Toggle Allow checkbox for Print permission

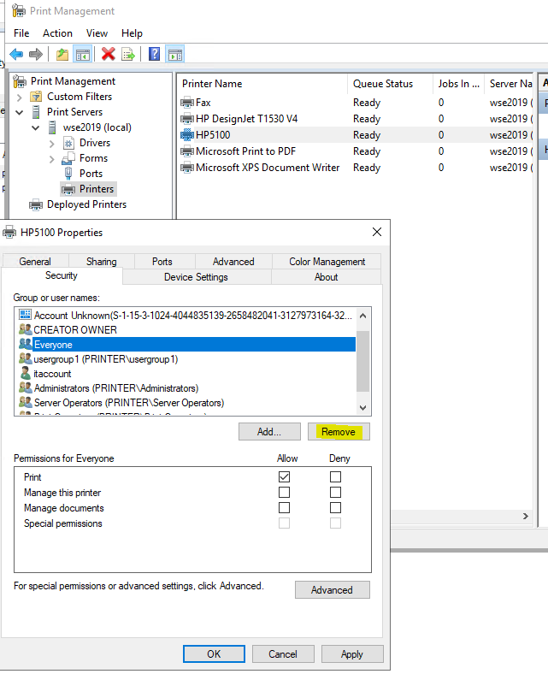tap(284, 476)
